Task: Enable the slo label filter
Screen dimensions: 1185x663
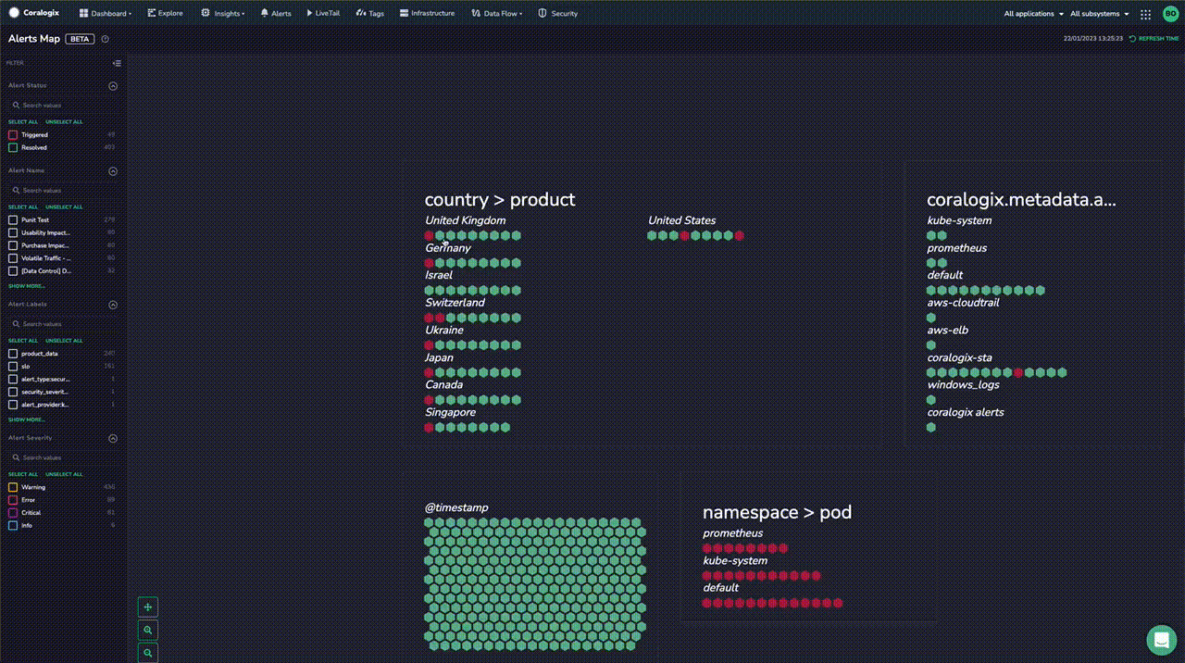Action: click(13, 367)
